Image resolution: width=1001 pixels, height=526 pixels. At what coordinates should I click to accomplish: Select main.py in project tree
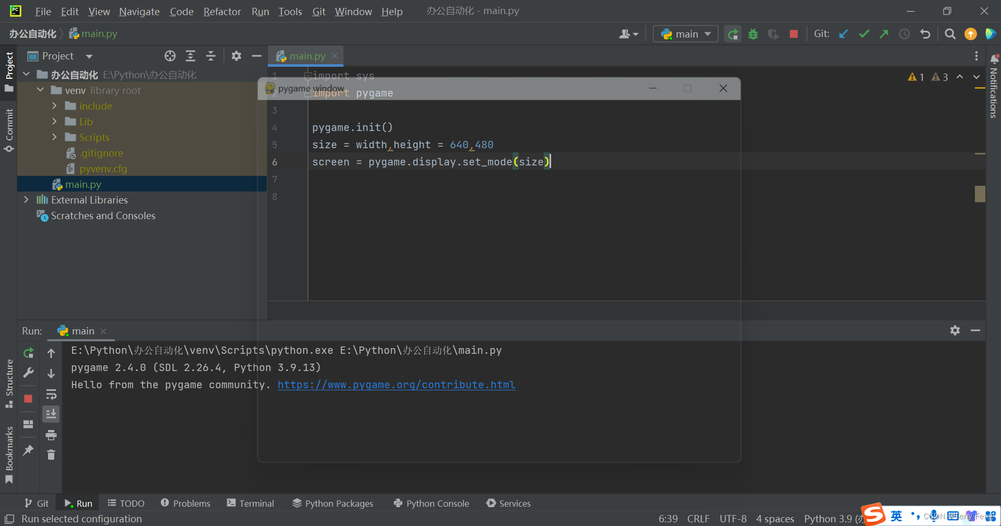pyautogui.click(x=83, y=184)
